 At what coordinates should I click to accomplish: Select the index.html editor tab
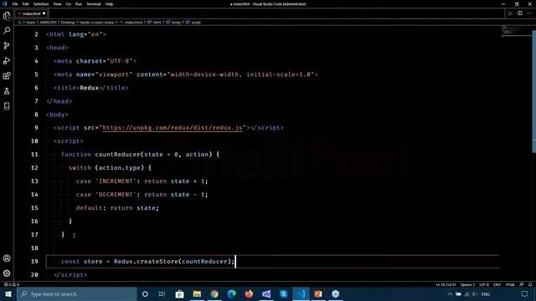[32, 13]
